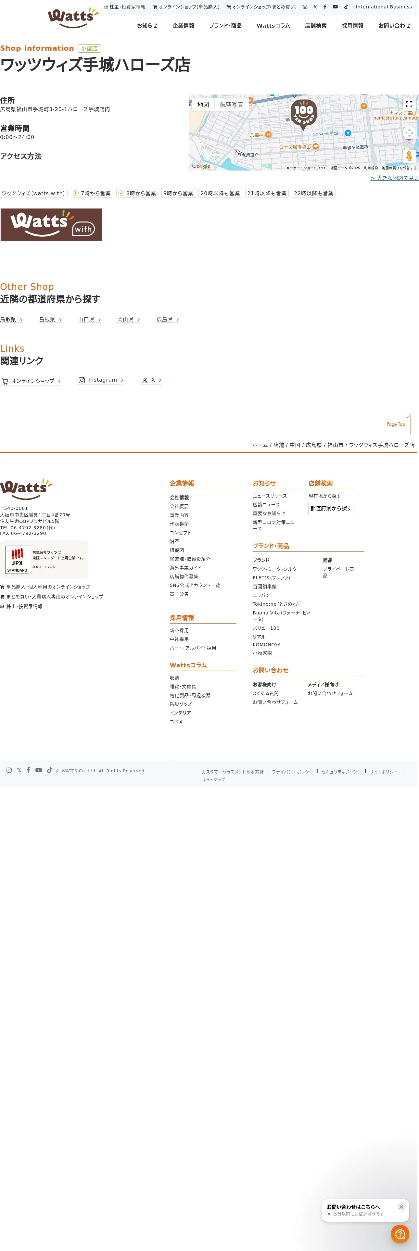
Task: Open Facebook icon in top header bar
Action: 325,7
